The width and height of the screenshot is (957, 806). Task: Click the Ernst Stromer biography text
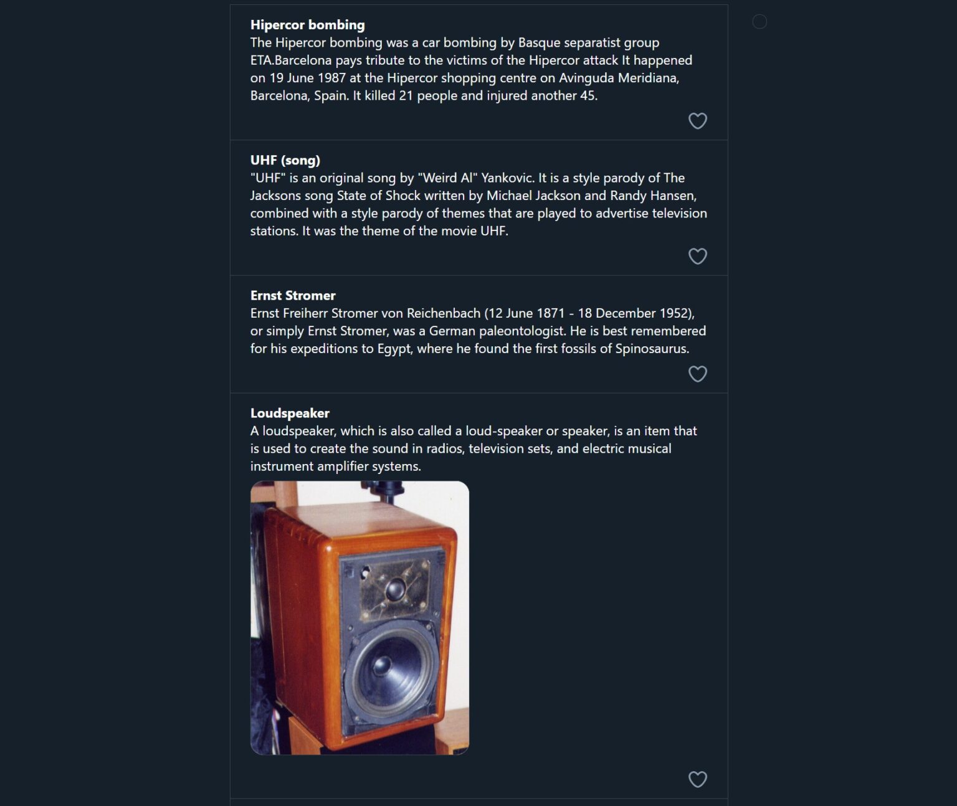coord(478,331)
